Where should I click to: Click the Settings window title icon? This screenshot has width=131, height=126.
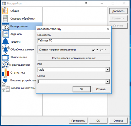[x=4, y=3]
